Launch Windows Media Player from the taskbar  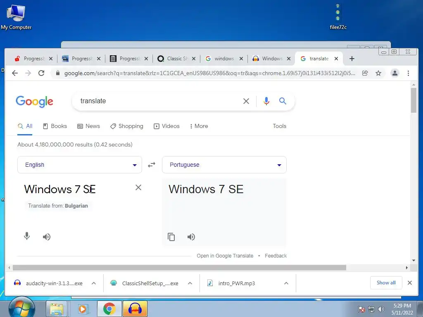[x=83, y=309]
